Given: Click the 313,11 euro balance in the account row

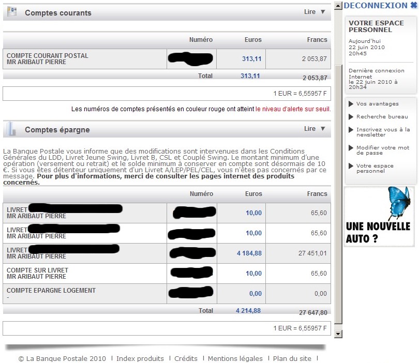Looking at the screenshot, I should [x=252, y=59].
